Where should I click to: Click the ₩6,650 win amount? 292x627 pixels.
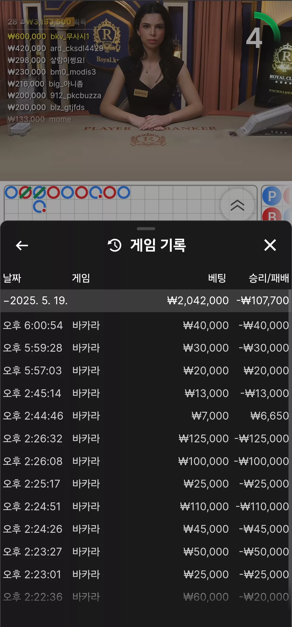point(270,416)
